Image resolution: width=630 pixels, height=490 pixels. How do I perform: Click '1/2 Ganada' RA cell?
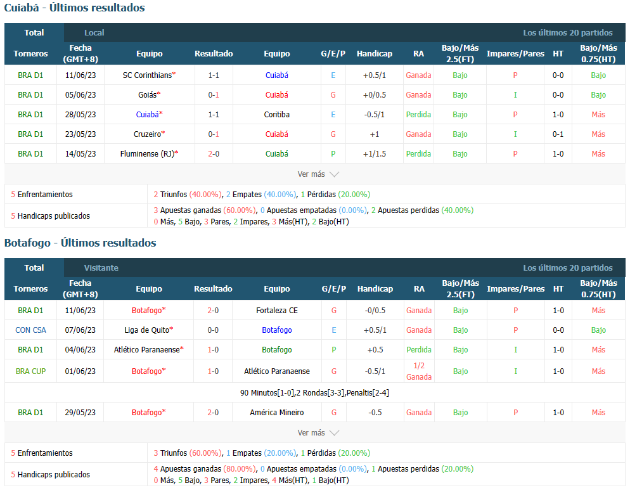click(419, 371)
